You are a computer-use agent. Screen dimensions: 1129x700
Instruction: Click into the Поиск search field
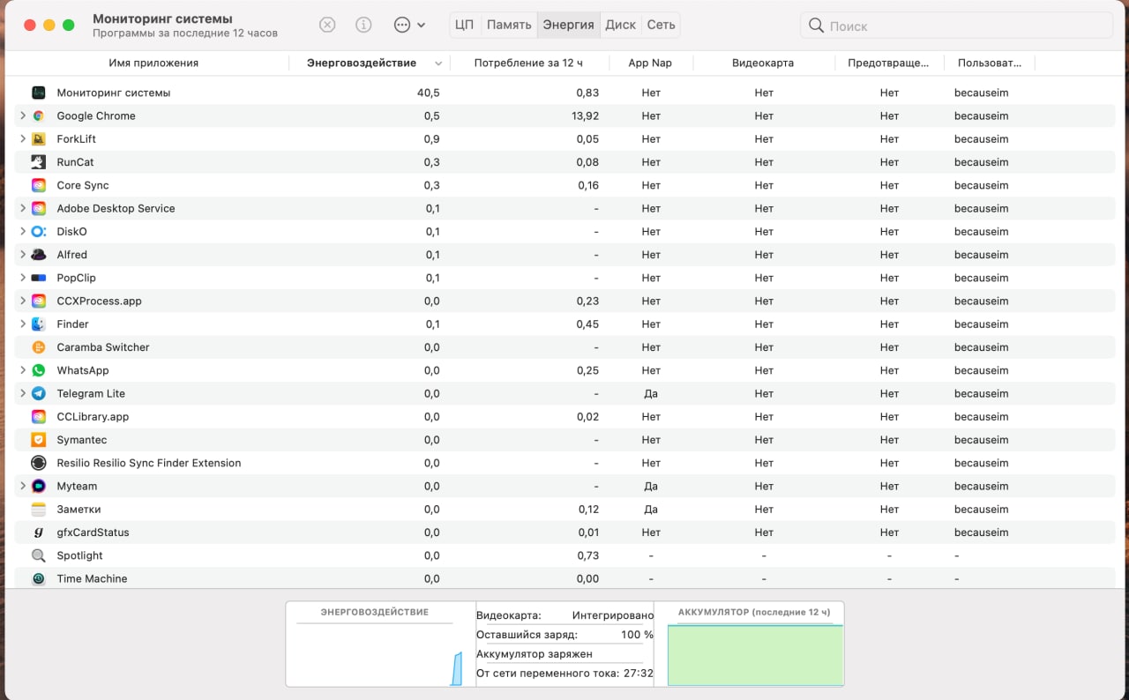pyautogui.click(x=956, y=26)
